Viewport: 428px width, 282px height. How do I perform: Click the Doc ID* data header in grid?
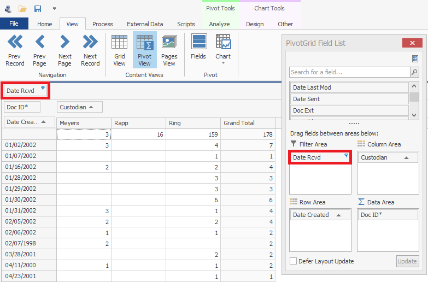point(22,107)
